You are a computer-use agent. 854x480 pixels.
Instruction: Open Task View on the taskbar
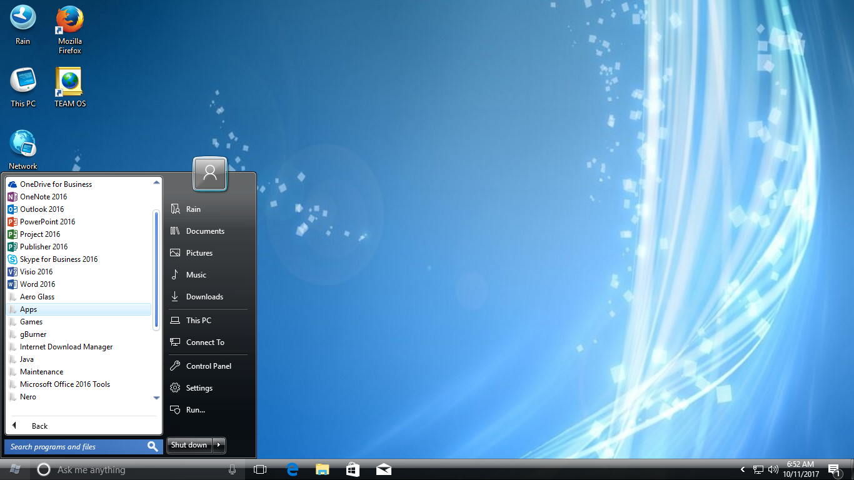[260, 469]
